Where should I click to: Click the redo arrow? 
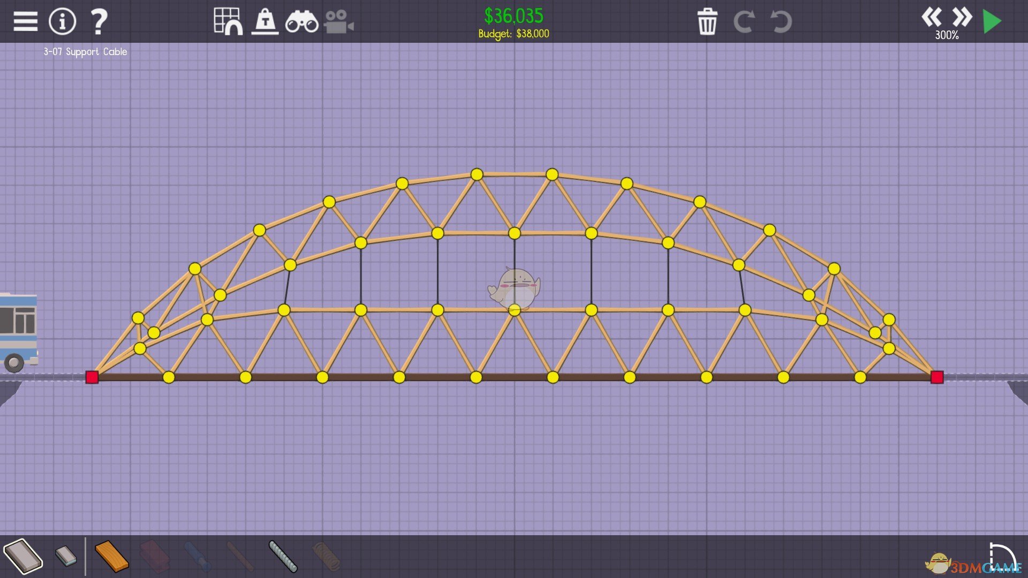point(744,22)
